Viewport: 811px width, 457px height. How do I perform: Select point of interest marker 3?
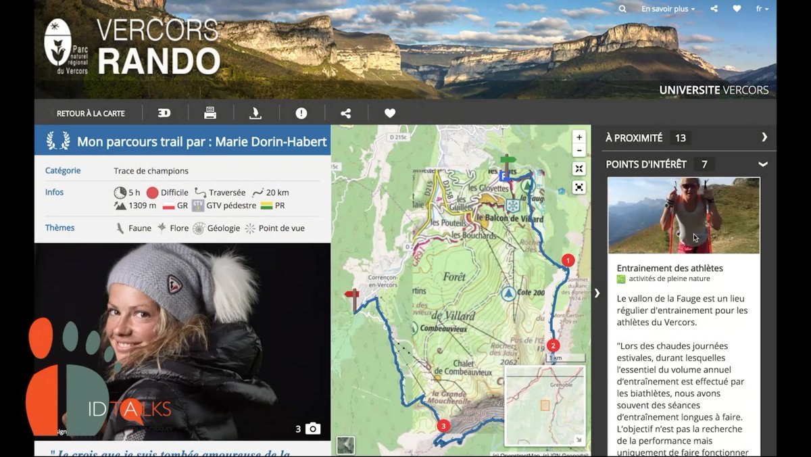click(x=443, y=426)
